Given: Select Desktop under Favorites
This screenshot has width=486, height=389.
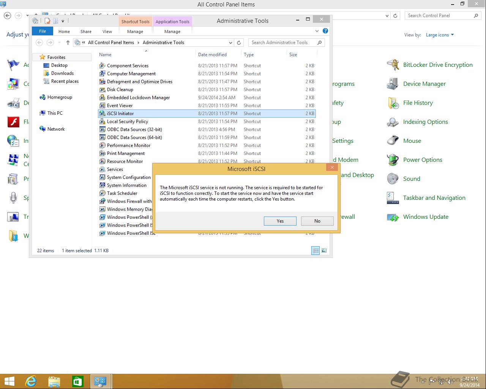Looking at the screenshot, I should pos(59,65).
